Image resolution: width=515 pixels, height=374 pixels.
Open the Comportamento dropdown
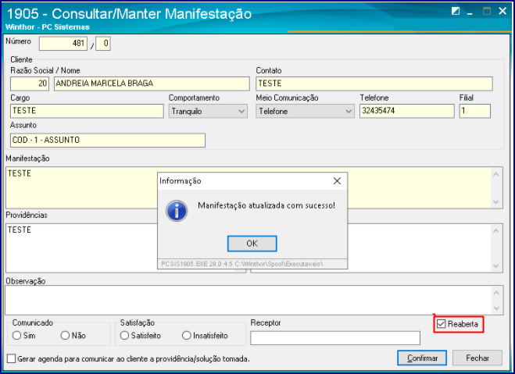pos(208,111)
